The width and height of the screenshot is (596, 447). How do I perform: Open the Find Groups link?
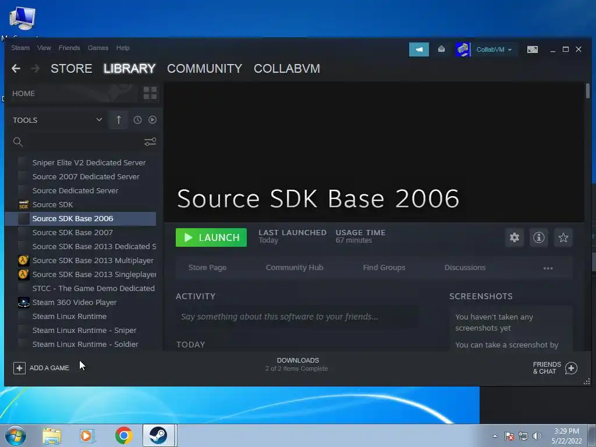[x=384, y=268]
